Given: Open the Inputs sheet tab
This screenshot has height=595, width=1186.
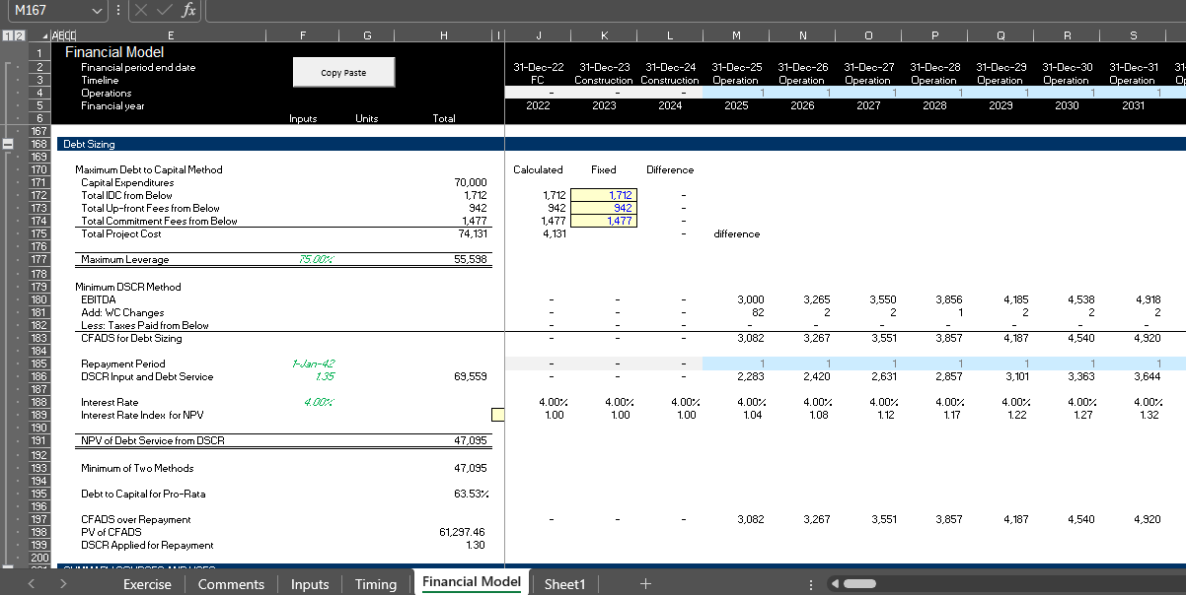Looking at the screenshot, I should [x=310, y=584].
